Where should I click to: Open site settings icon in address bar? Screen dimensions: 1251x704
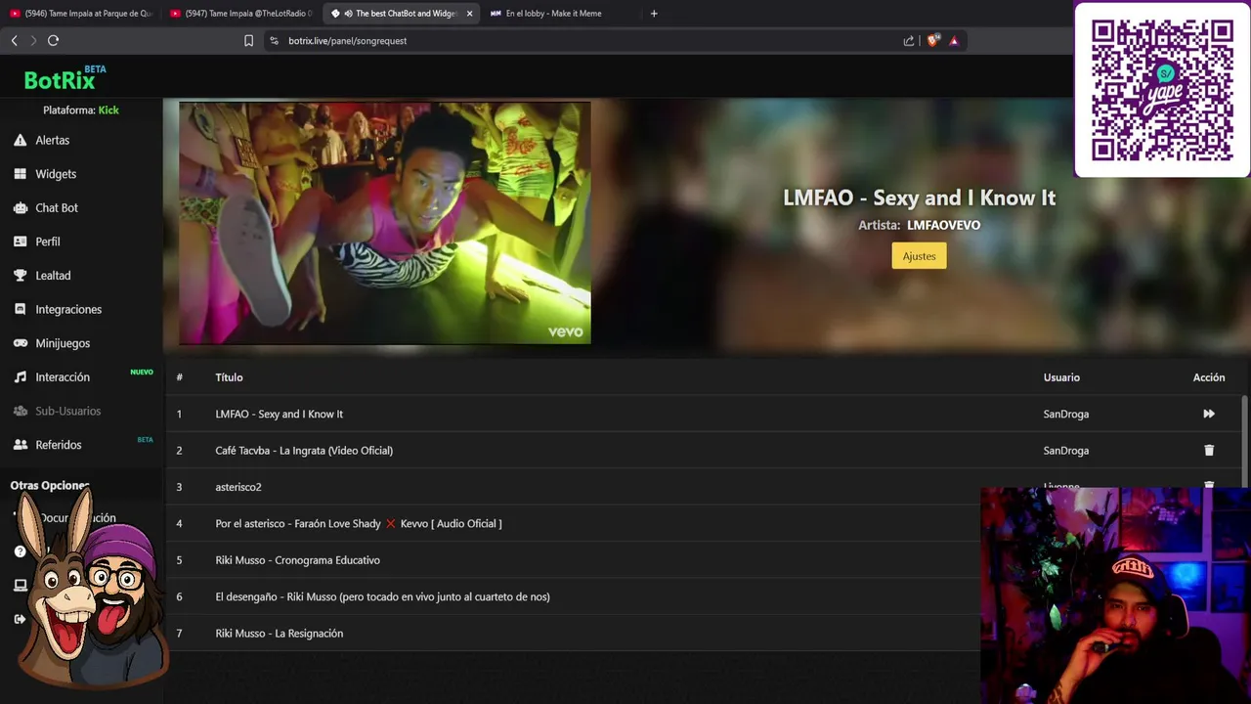tap(274, 40)
